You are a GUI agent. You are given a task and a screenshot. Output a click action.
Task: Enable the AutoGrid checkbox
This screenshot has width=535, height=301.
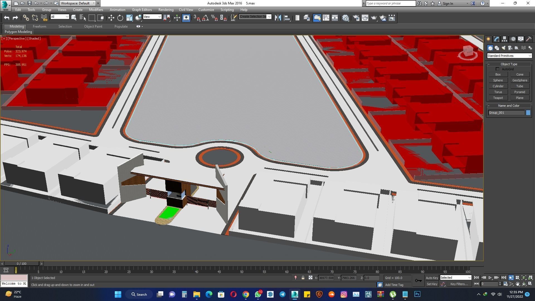tap(498, 69)
